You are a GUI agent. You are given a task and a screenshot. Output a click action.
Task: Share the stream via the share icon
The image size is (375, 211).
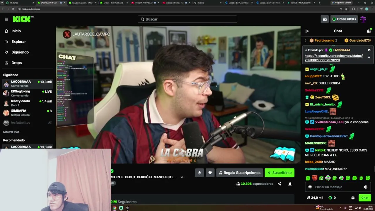click(279, 184)
